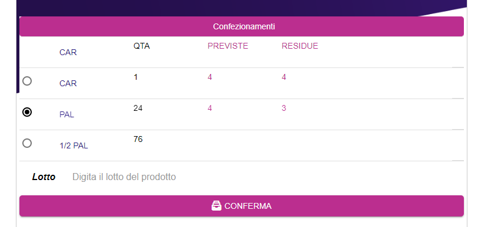Select the CAR packaging radio button
The width and height of the screenshot is (478, 227).
coord(27,81)
